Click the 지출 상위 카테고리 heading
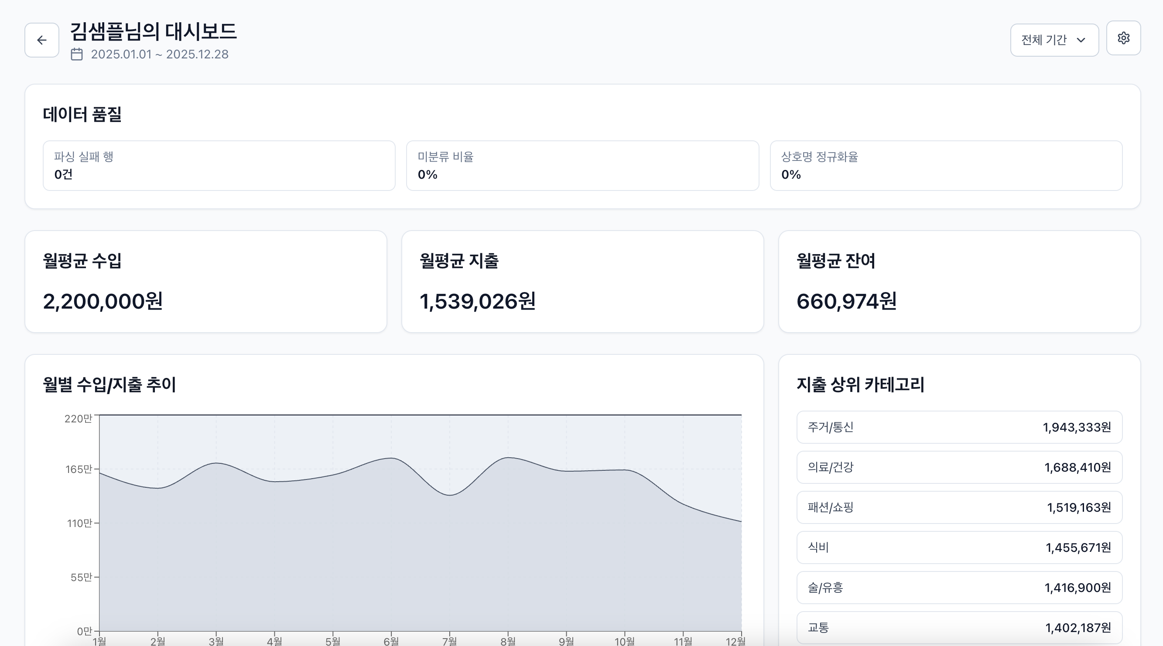The height and width of the screenshot is (646, 1163). [860, 385]
